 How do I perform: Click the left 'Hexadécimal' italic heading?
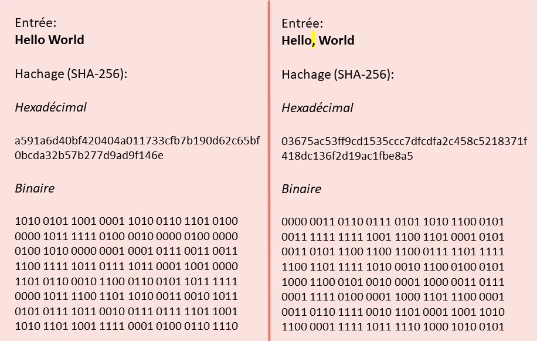coord(50,107)
